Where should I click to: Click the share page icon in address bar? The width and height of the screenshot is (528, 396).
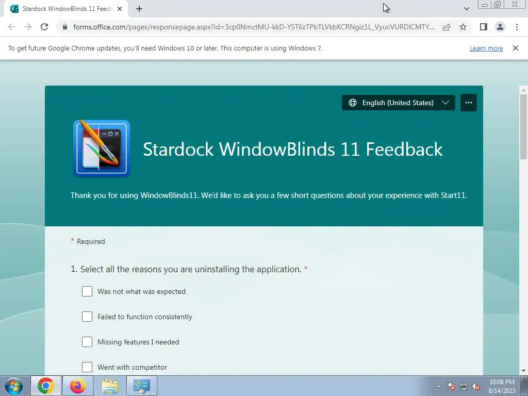(447, 27)
